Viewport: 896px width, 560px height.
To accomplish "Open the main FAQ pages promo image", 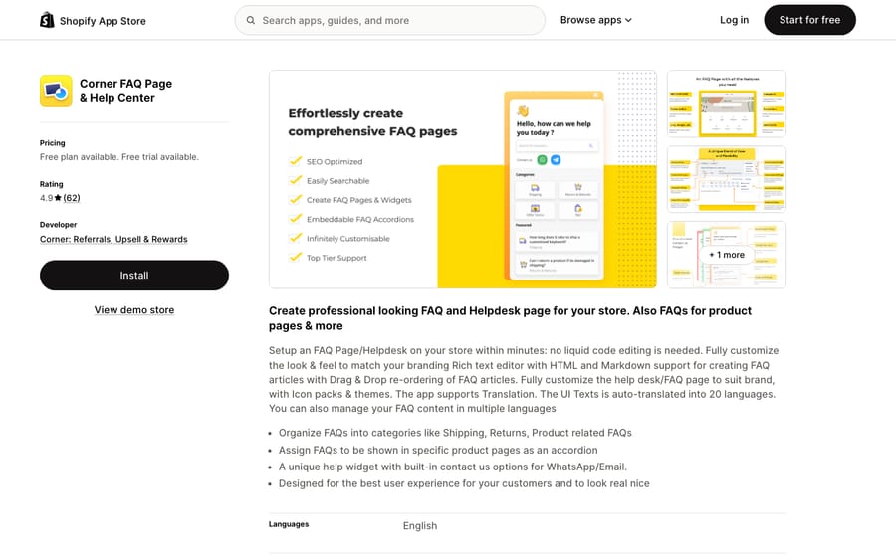I will click(x=463, y=179).
